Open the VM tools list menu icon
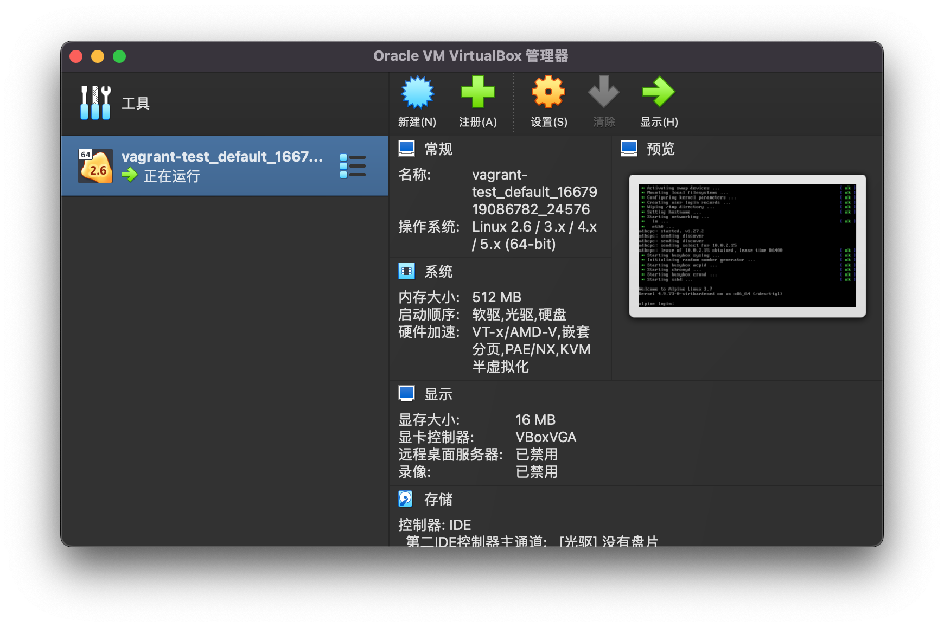Screen dimensions: 944x627 pos(353,166)
